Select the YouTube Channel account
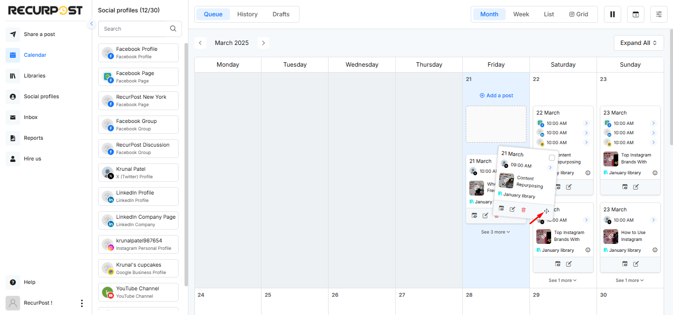 tap(138, 292)
